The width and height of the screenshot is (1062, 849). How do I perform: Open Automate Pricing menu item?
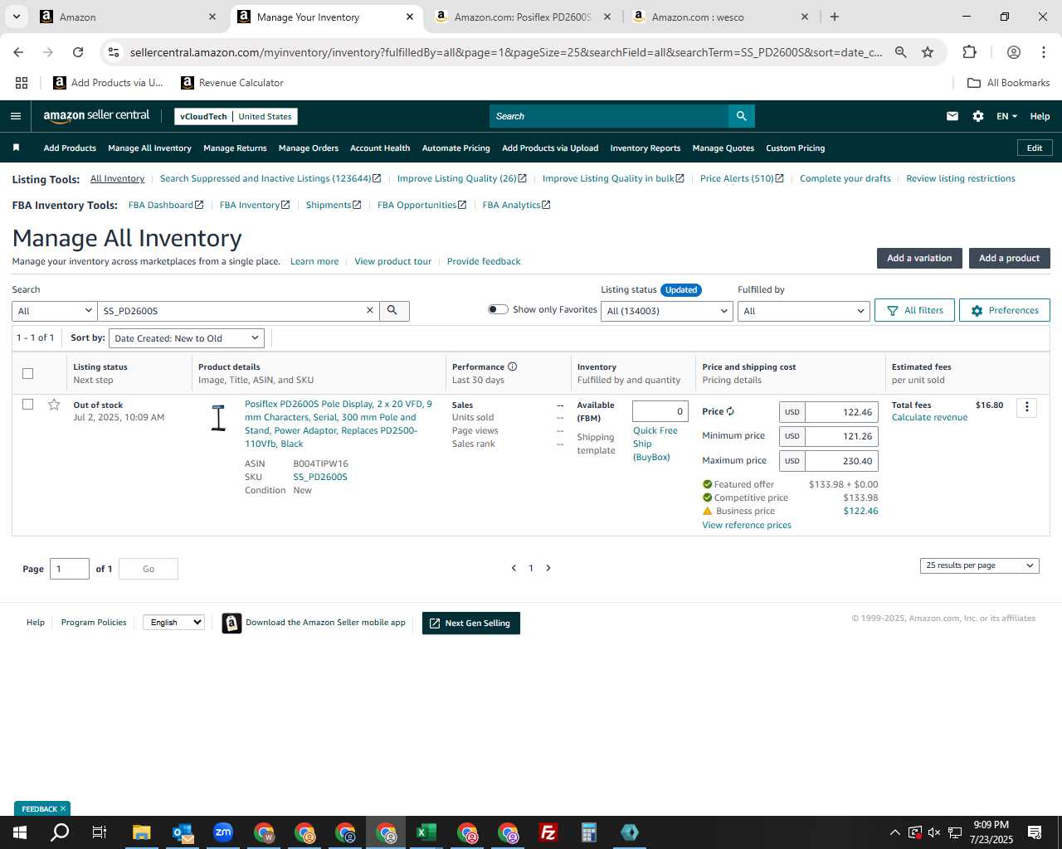pos(456,148)
